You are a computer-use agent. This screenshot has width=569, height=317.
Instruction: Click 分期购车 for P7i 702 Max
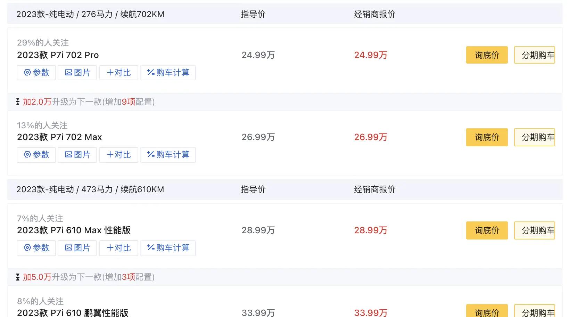535,137
